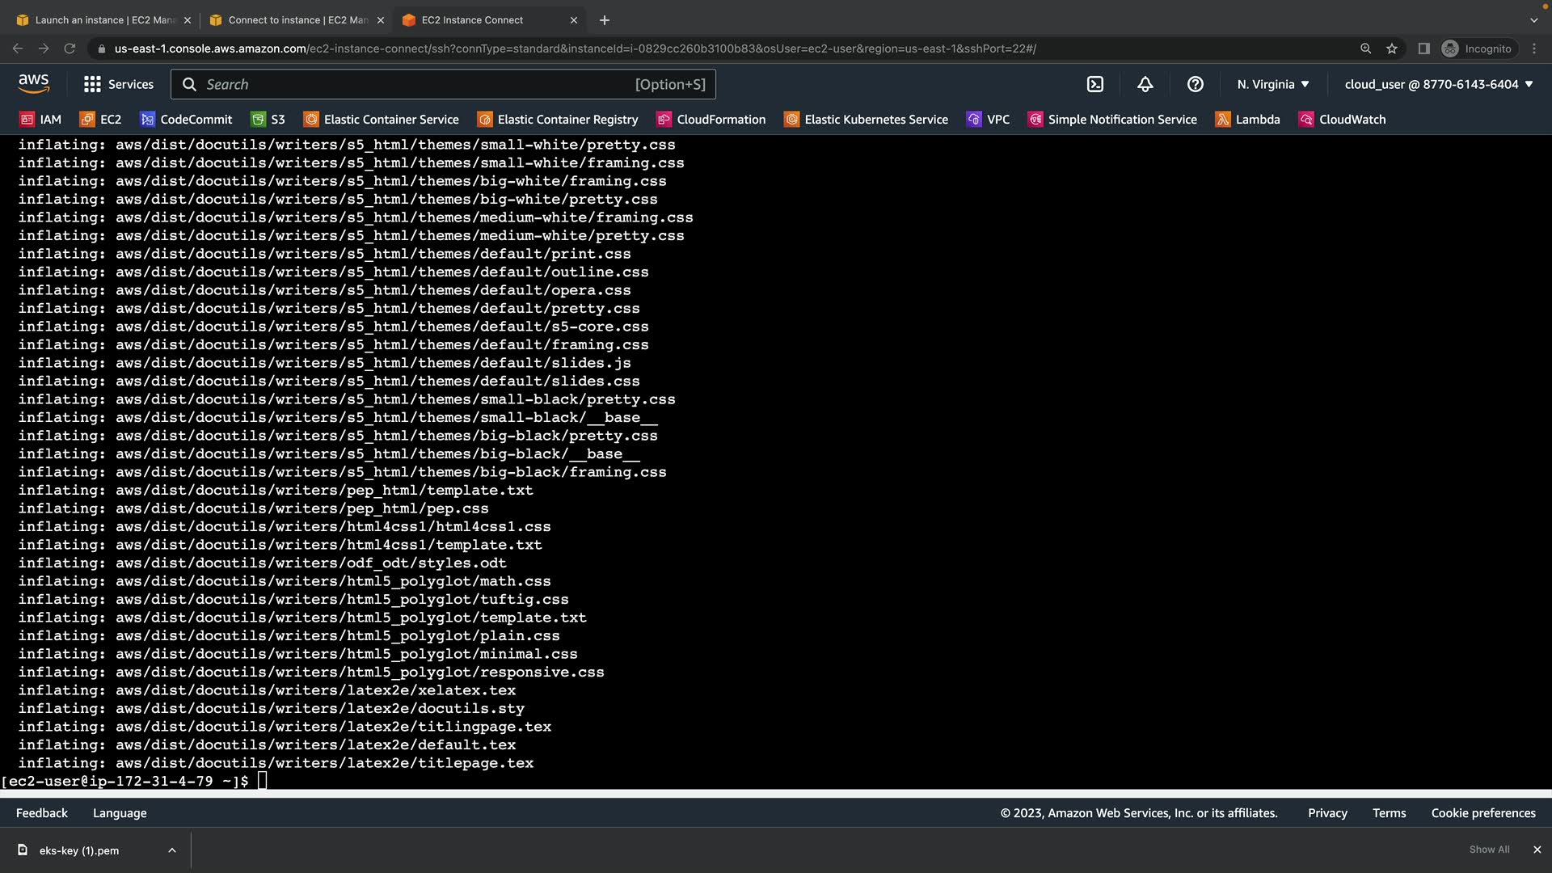
Task: Click the AWS logo home icon
Action: coord(34,84)
